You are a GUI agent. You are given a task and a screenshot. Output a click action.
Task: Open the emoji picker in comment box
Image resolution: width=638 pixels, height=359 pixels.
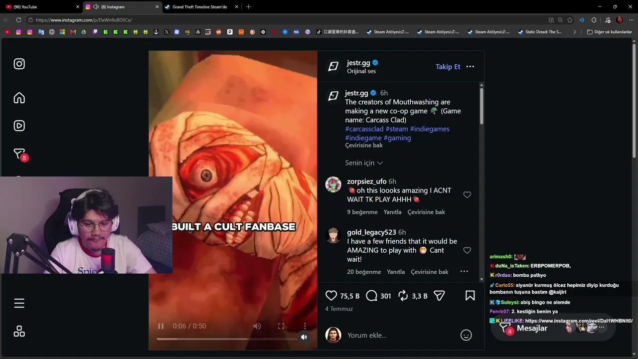[x=466, y=335]
